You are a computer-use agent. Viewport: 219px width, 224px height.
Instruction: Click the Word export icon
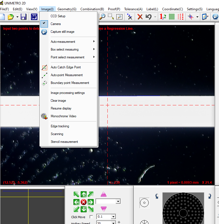point(34,17)
